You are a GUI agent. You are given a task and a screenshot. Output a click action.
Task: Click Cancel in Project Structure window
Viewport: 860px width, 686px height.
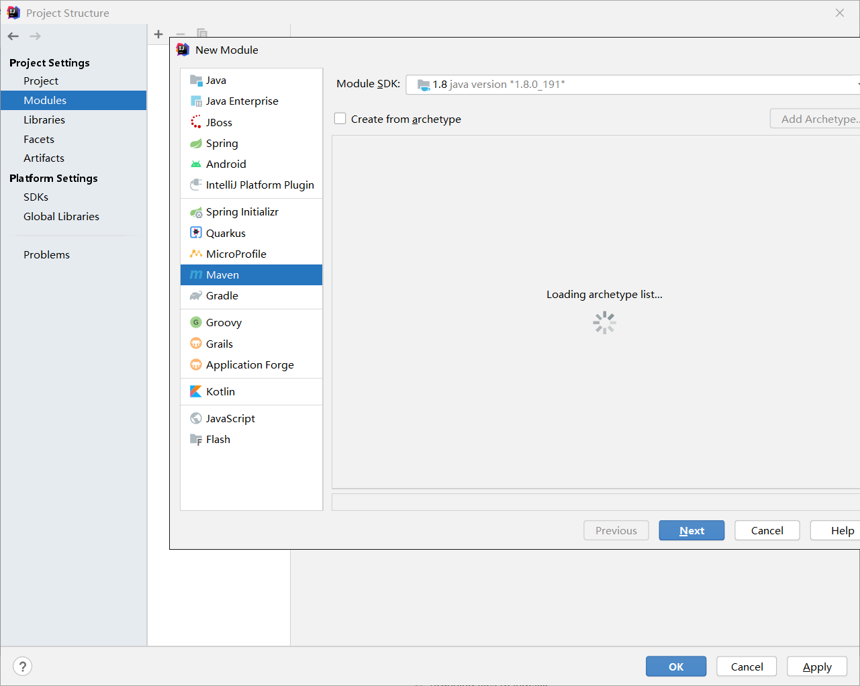click(x=747, y=667)
